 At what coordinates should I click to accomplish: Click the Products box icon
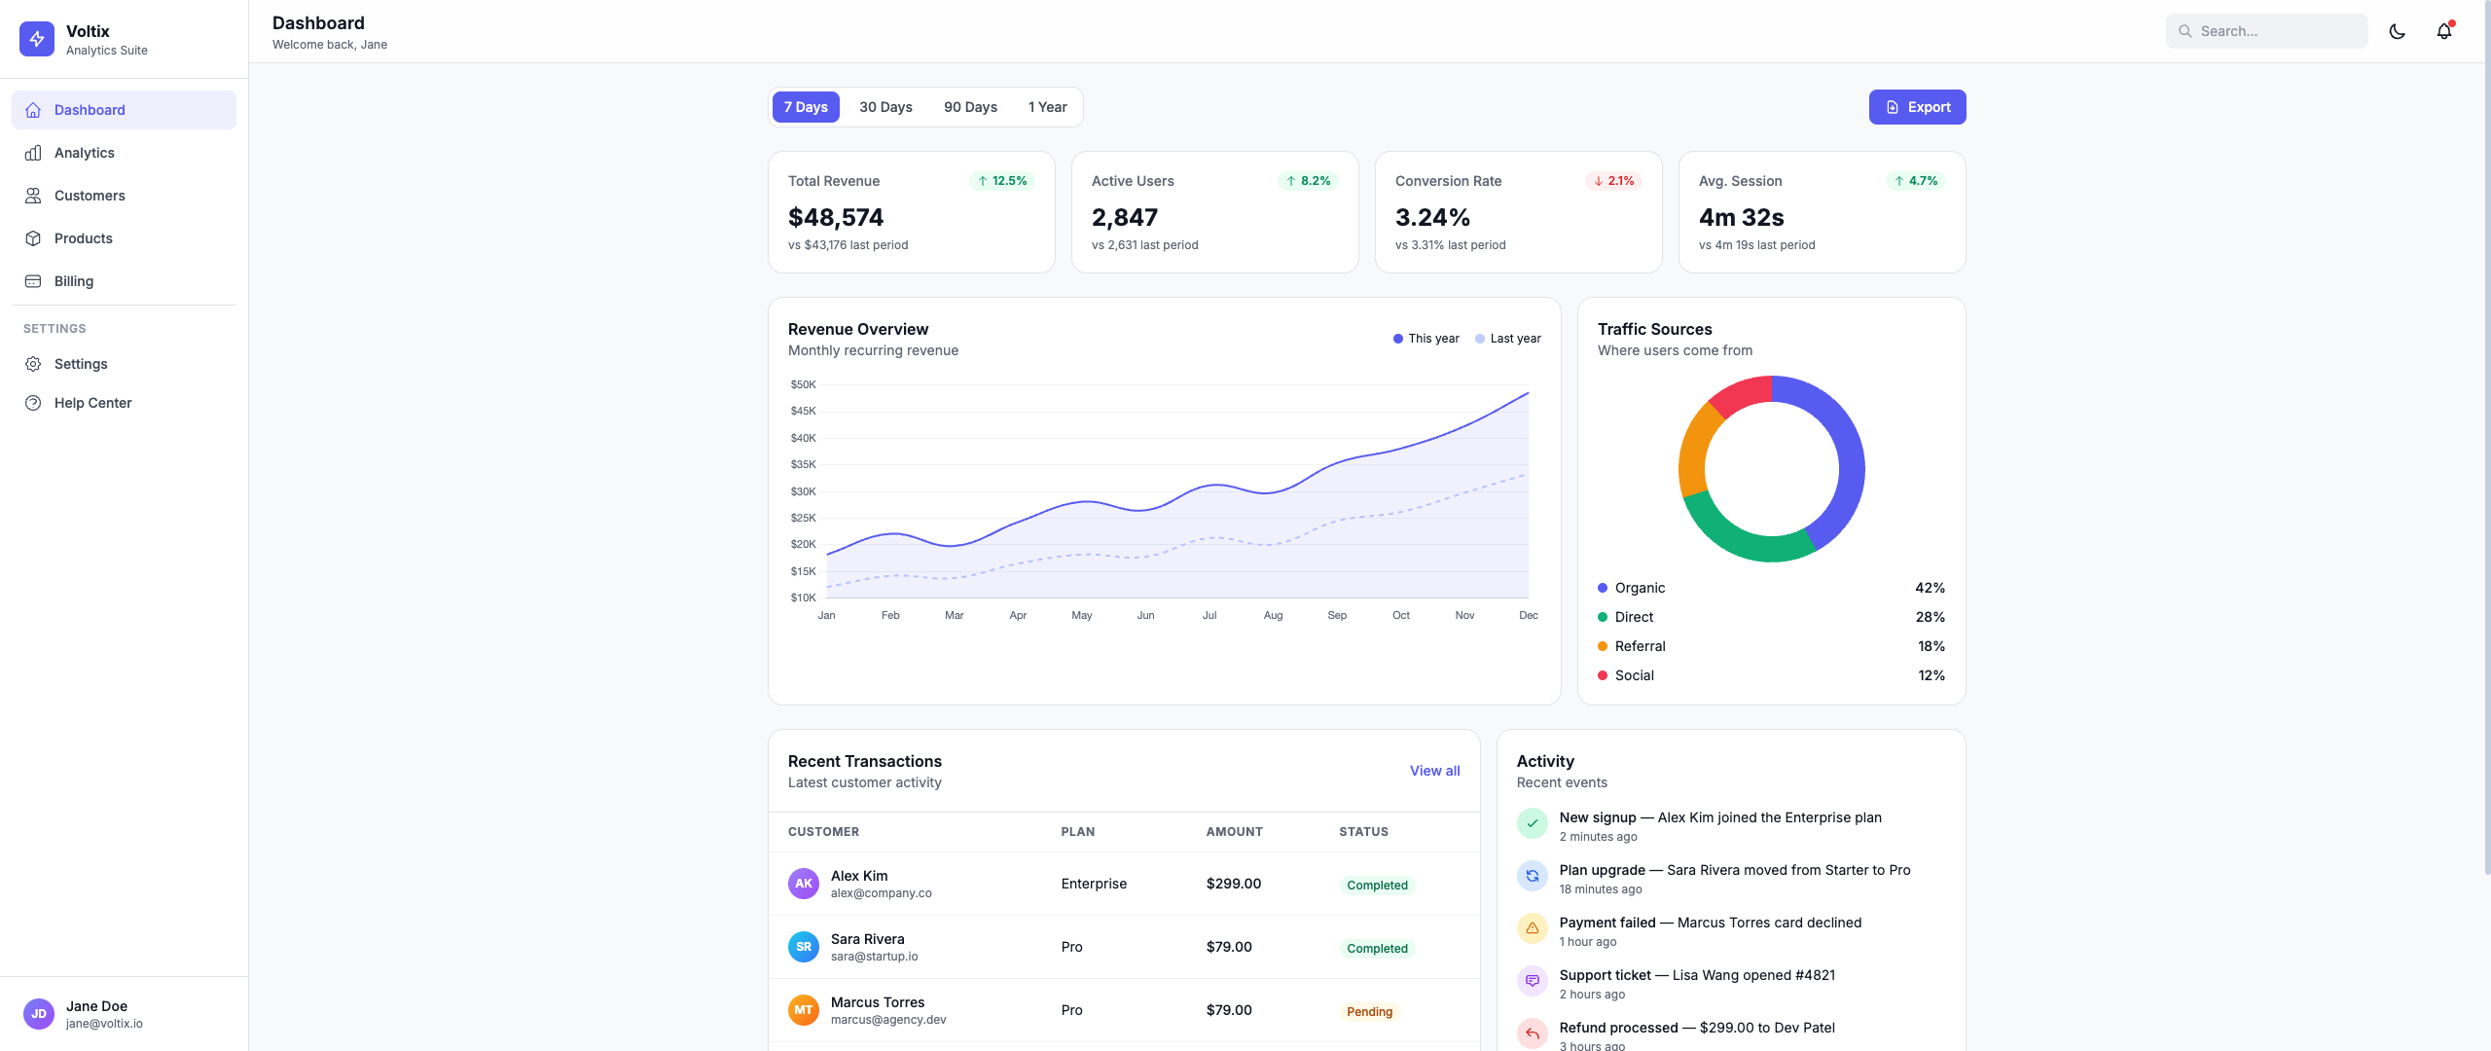coord(33,238)
